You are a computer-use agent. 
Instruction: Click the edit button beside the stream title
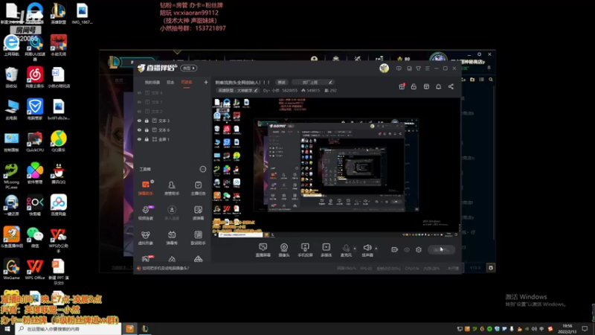(x=281, y=83)
